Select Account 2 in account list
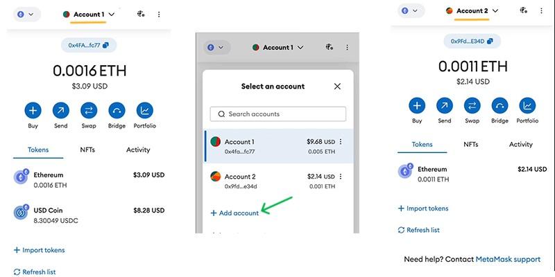Viewport: 555px width, 277px height. (x=279, y=181)
